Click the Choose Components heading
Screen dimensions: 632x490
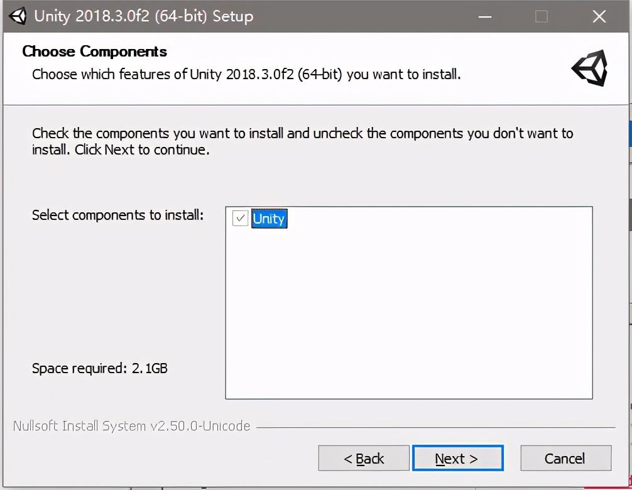click(x=94, y=52)
